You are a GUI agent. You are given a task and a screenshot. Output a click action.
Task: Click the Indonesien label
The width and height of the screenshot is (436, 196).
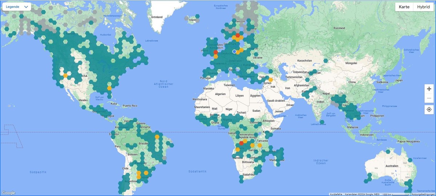click(367, 134)
